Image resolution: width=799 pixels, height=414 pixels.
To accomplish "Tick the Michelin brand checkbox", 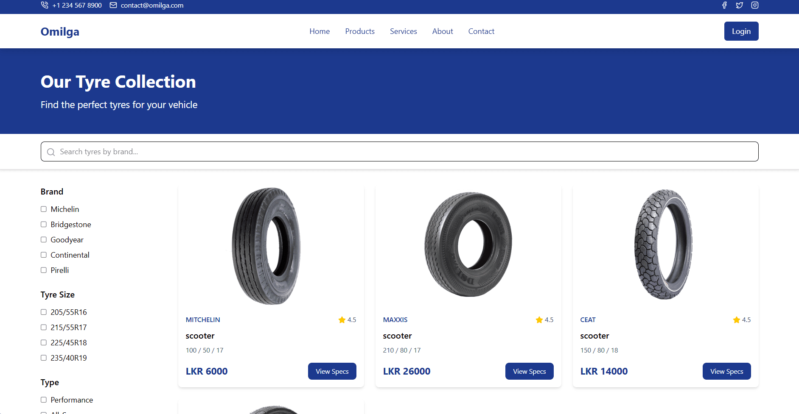I will tap(44, 209).
